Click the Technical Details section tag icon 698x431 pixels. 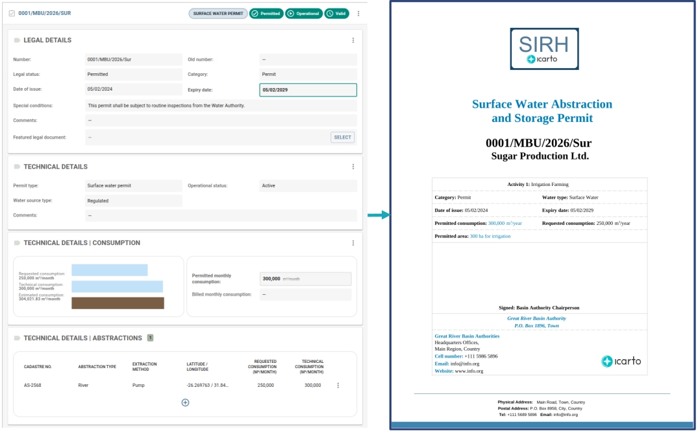click(17, 167)
